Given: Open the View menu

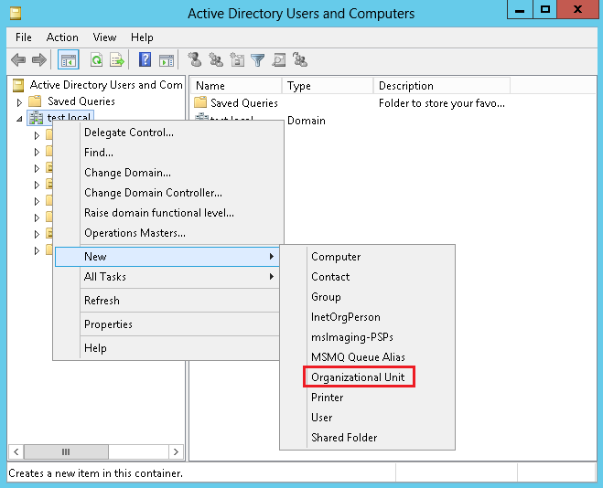Looking at the screenshot, I should pyautogui.click(x=104, y=37).
